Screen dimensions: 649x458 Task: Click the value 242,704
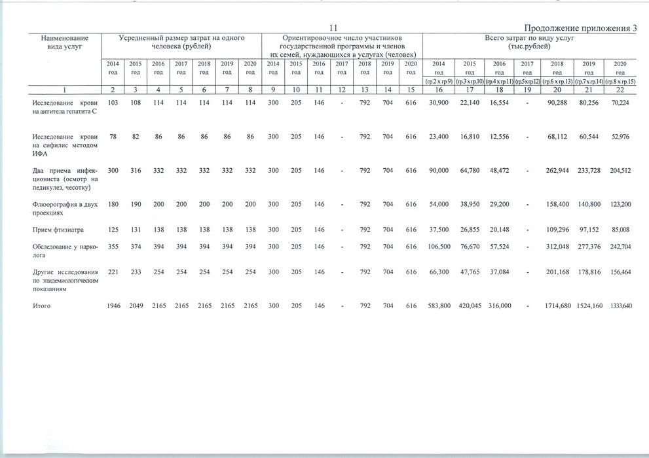[620, 247]
